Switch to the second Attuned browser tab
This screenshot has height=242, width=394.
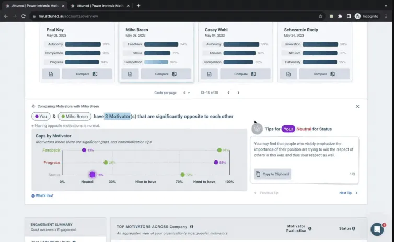pos(99,6)
